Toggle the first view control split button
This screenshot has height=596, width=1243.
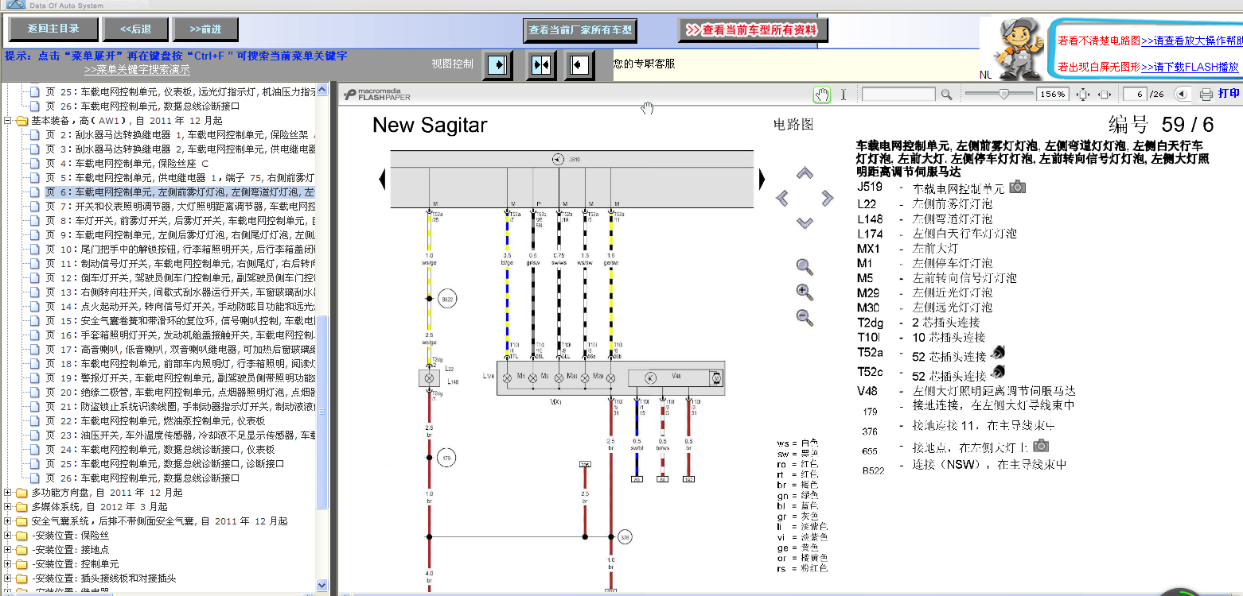click(497, 64)
